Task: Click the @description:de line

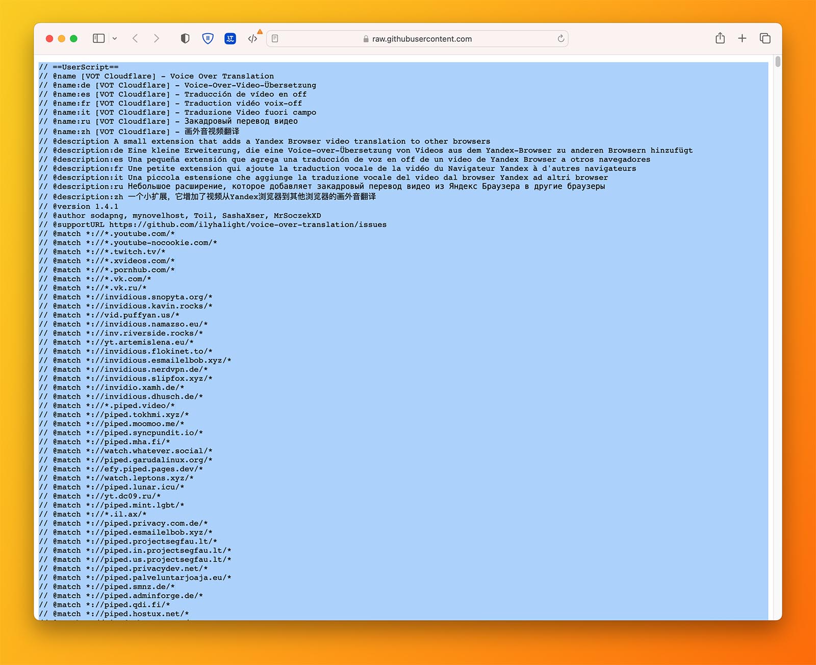Action: pyautogui.click(x=366, y=150)
